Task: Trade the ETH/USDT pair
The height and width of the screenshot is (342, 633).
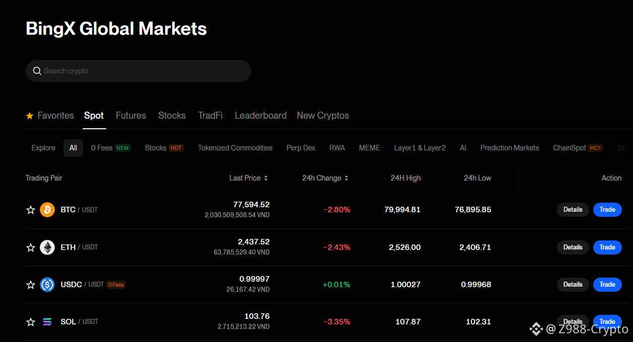Action: tap(607, 247)
